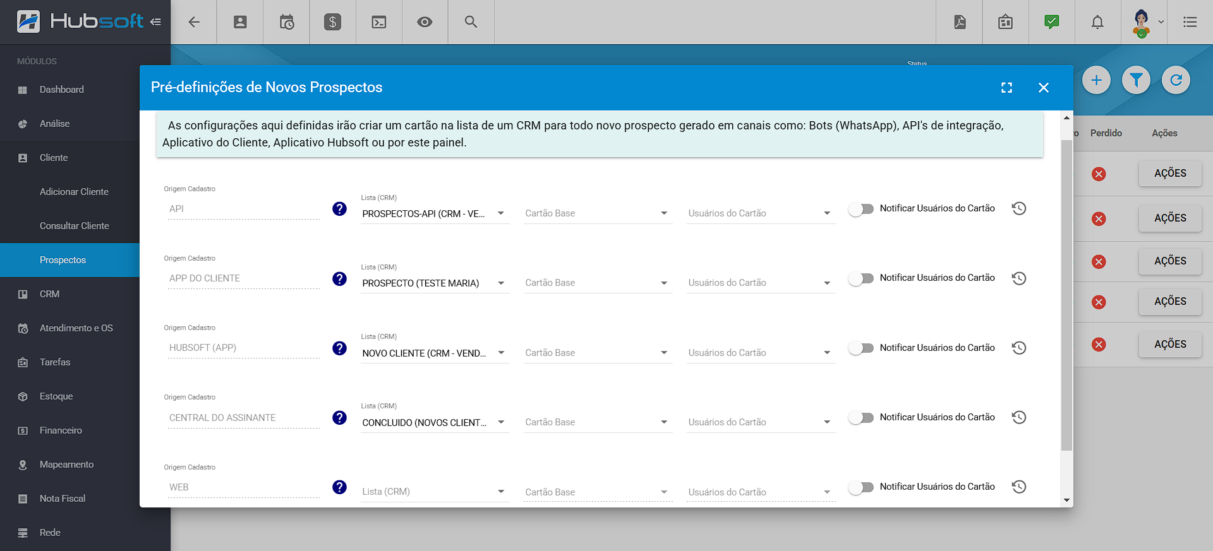Open history icon for HUBSOFT (APP) row
The image size is (1213, 551).
tap(1019, 348)
